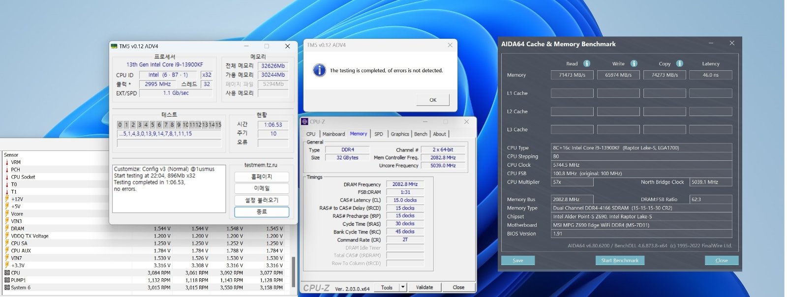Open the Mainboard tab in CPU-Z
This screenshot has height=297, width=787.
point(333,134)
